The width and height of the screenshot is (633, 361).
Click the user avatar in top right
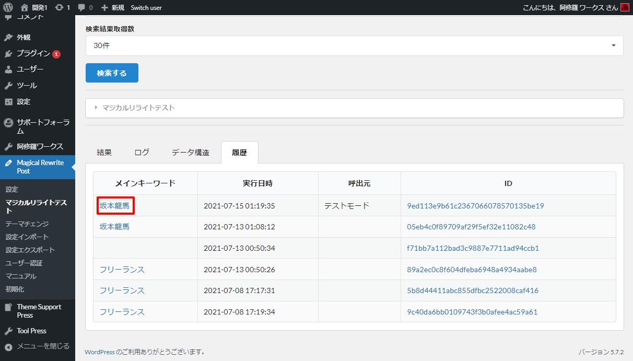click(625, 7)
